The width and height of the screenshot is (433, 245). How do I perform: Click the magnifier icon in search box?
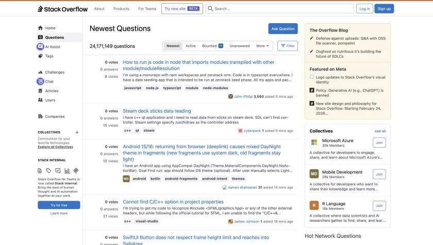pyautogui.click(x=210, y=9)
